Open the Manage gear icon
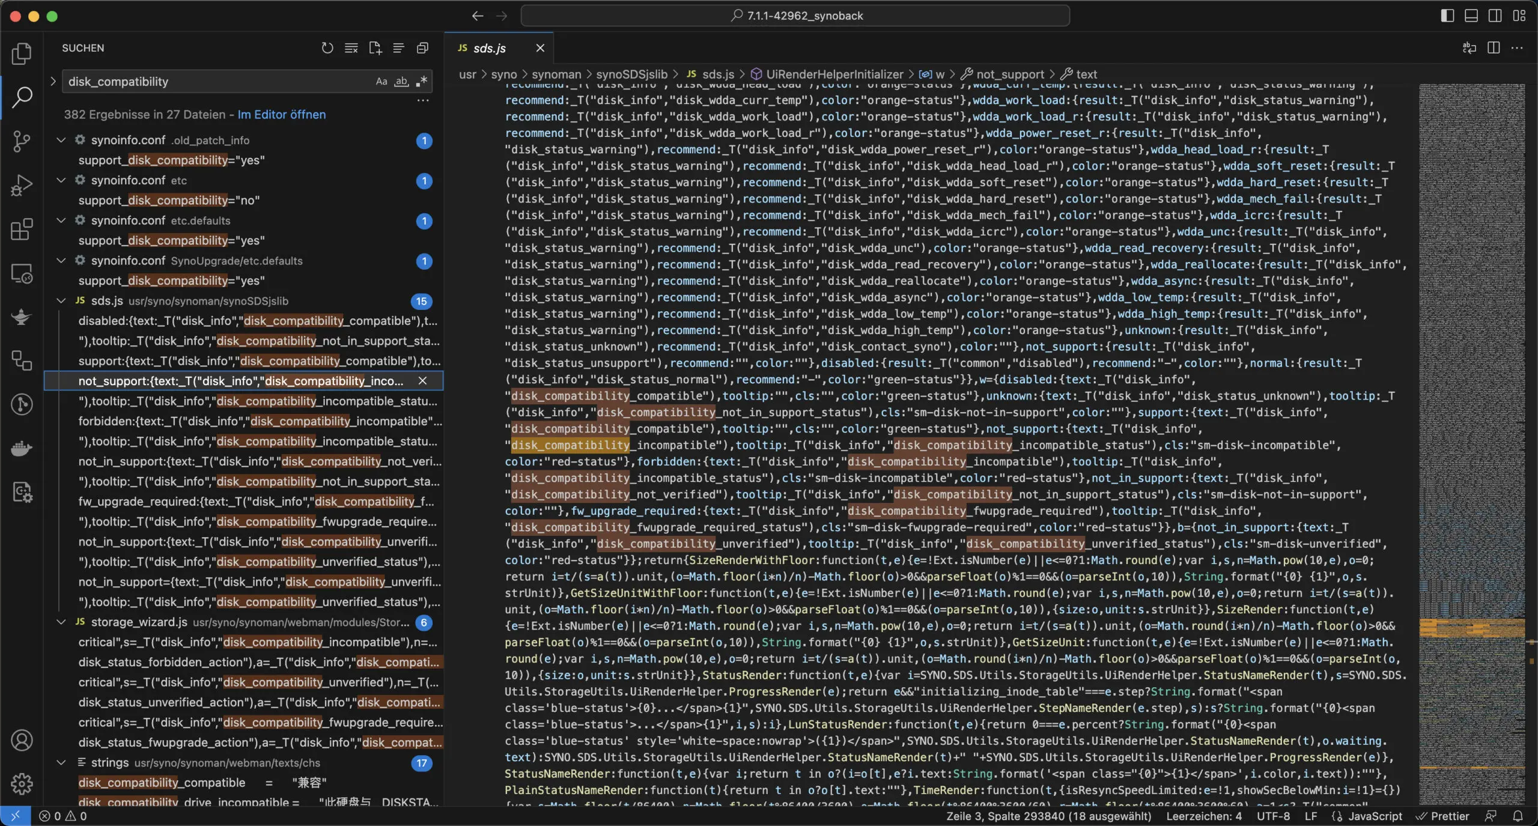The image size is (1538, 826). [x=22, y=783]
